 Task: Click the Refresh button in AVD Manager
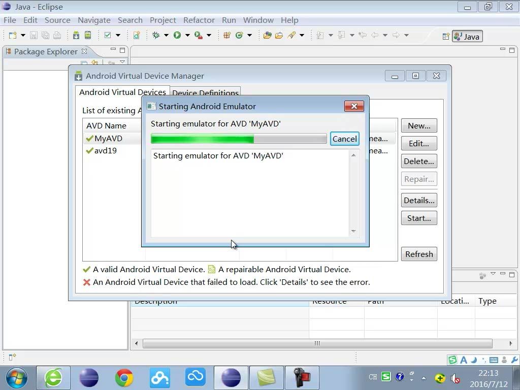click(419, 254)
